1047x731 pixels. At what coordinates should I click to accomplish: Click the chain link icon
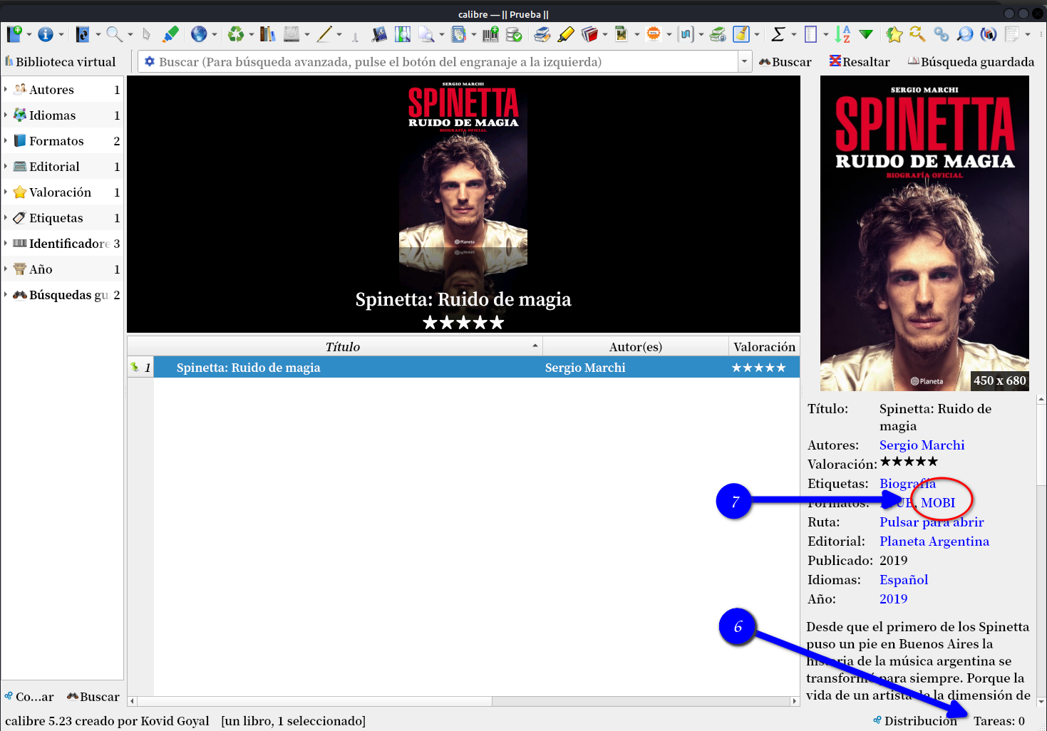[x=942, y=33]
